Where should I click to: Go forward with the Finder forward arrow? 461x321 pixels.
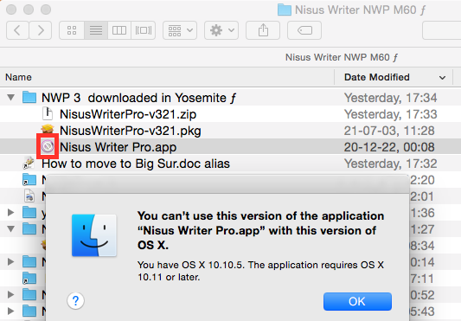41,30
